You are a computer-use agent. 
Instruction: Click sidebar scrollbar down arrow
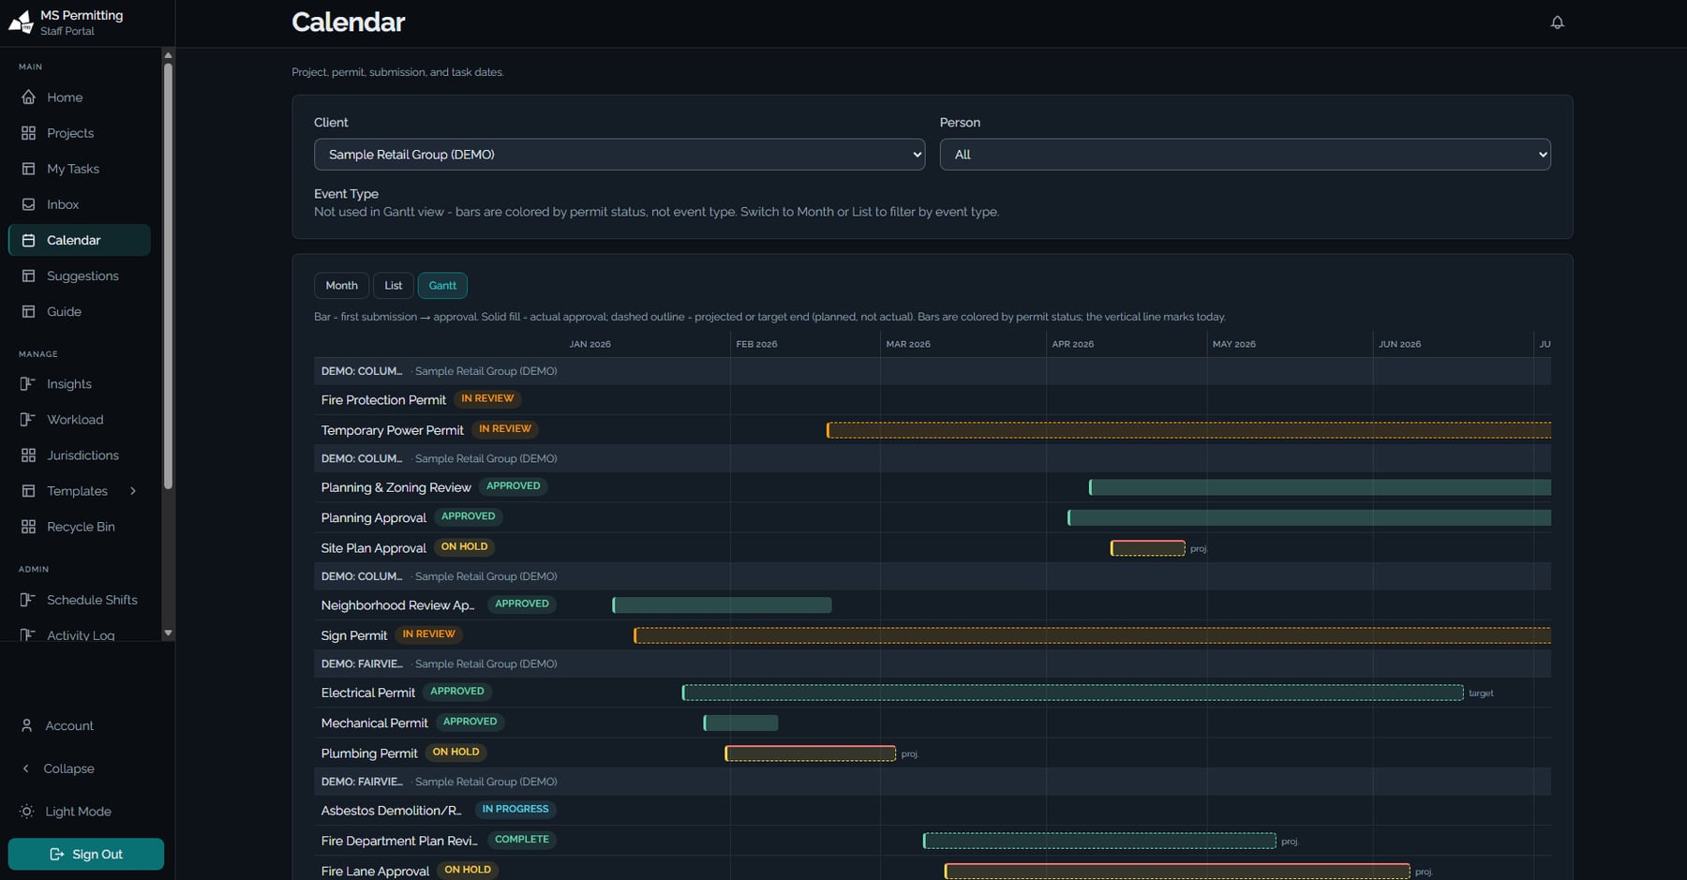coord(168,634)
